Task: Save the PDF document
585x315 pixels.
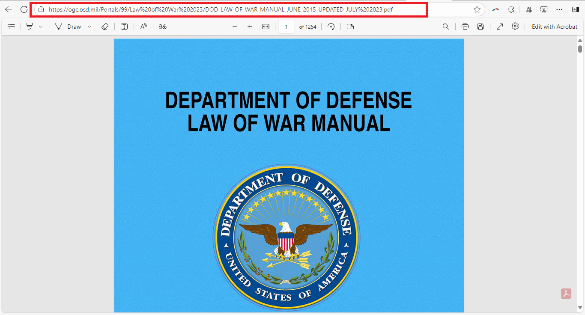Action: coord(481,27)
